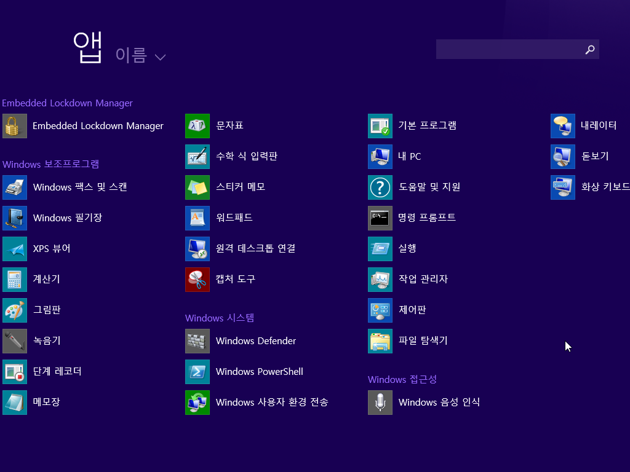Click the 돋보기 text label
Image resolution: width=630 pixels, height=472 pixels.
pos(595,156)
